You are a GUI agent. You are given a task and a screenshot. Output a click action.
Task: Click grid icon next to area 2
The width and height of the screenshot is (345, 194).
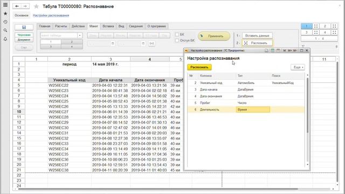pyautogui.click(x=334, y=26)
